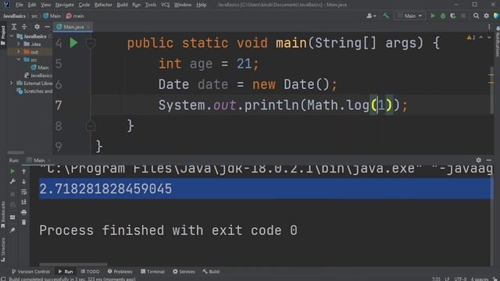
Task: Open the Refactor menu
Action: tap(103, 5)
